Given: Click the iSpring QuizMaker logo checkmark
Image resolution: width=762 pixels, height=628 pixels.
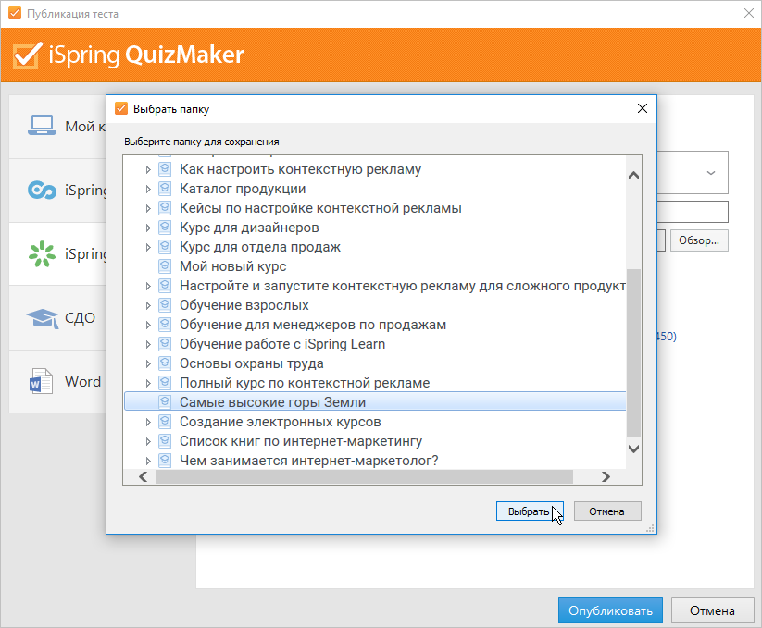Looking at the screenshot, I should 26,55.
